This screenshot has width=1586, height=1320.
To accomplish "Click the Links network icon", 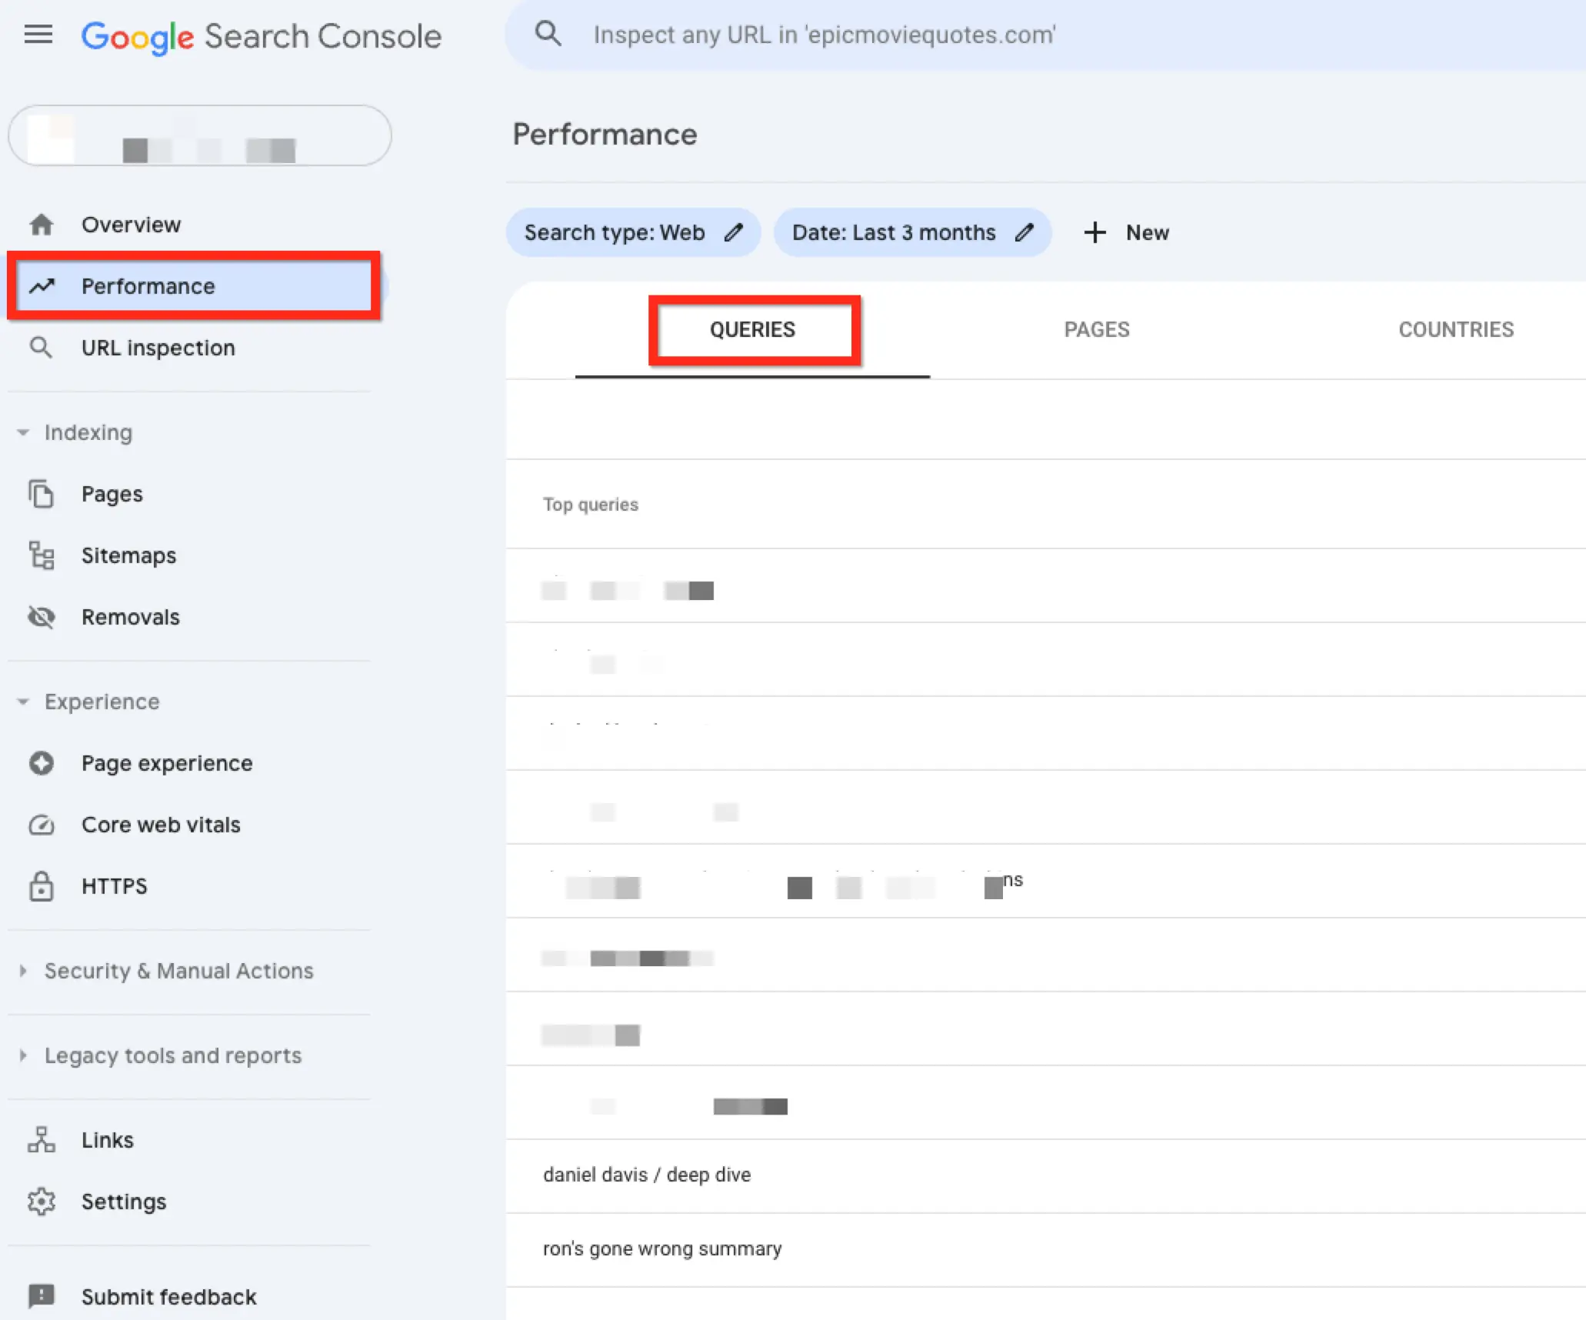I will point(42,1140).
